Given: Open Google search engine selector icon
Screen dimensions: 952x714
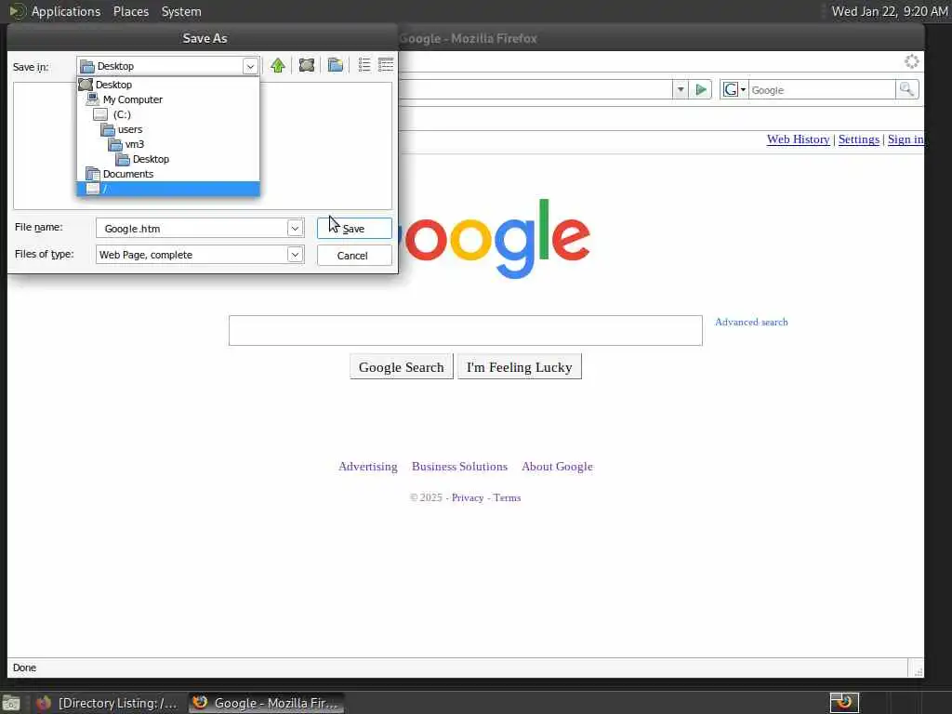Looking at the screenshot, I should (734, 90).
